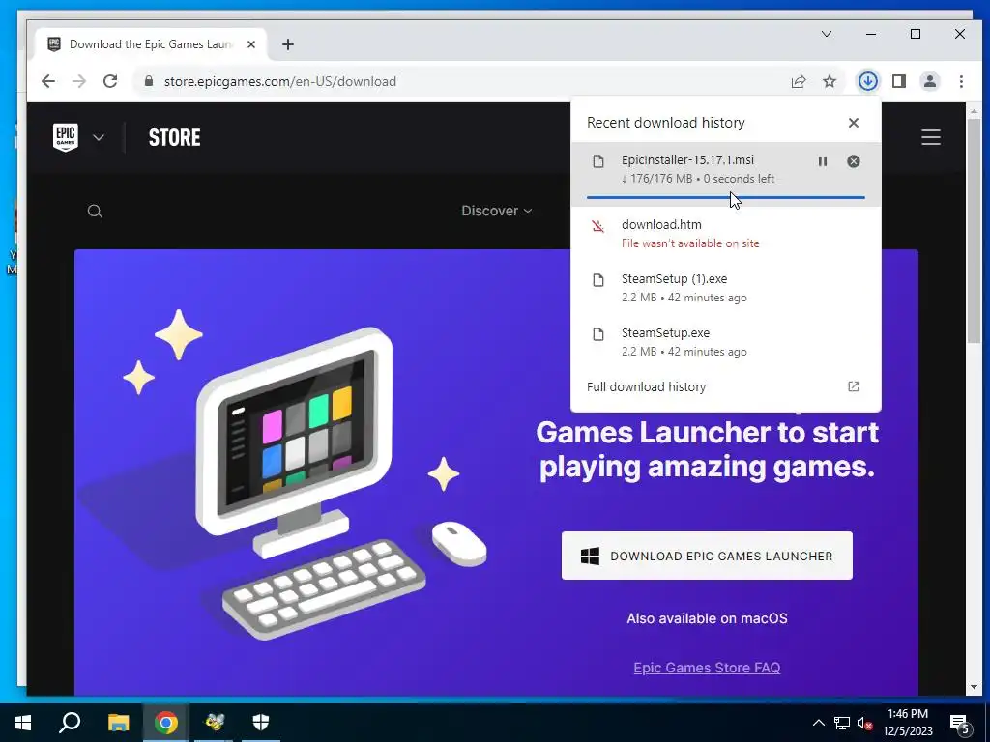Click the SteamSetup (1).exe file icon

pyautogui.click(x=597, y=280)
